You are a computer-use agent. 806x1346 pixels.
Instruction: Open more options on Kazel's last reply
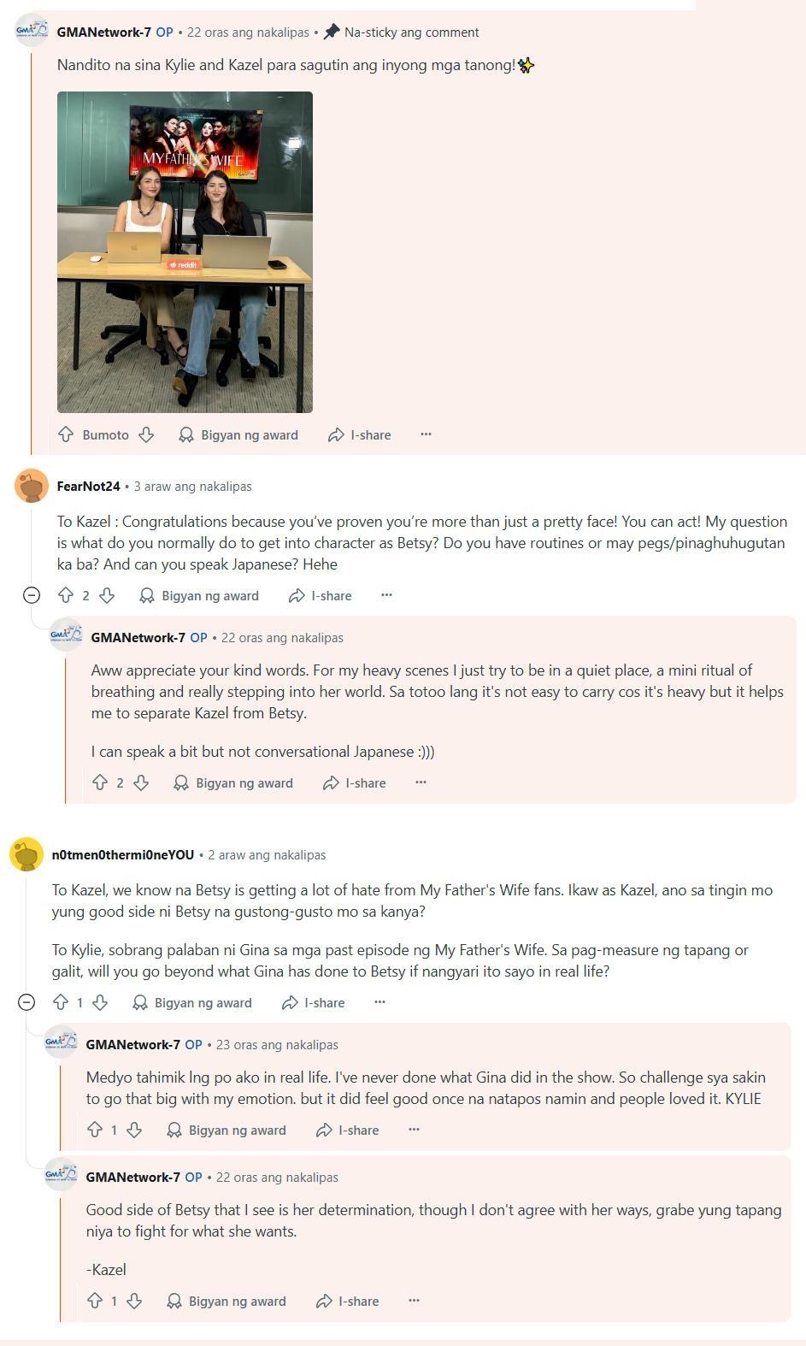click(414, 1301)
